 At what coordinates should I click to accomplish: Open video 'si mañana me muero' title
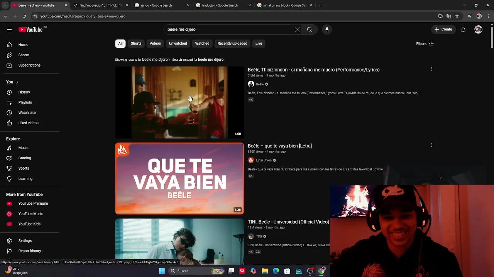(314, 70)
